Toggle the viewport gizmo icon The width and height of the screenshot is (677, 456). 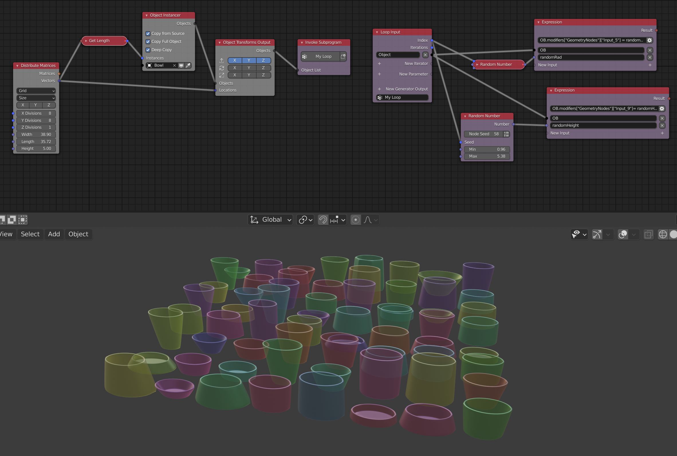click(597, 234)
